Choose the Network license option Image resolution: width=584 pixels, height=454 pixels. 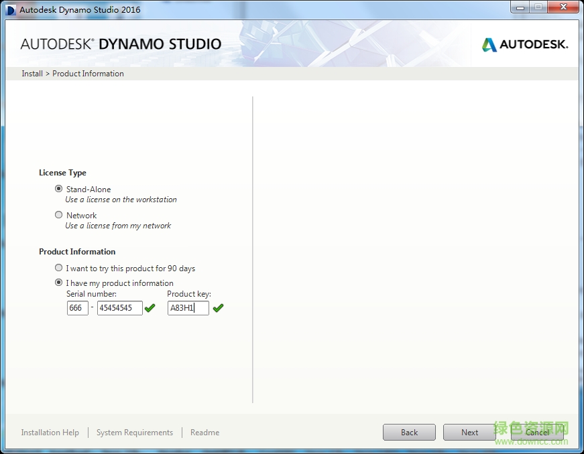point(58,215)
